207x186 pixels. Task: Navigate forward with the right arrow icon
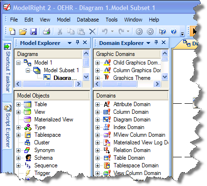[x=150, y=32]
